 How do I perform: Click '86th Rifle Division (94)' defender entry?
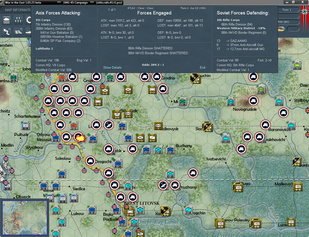237,24
